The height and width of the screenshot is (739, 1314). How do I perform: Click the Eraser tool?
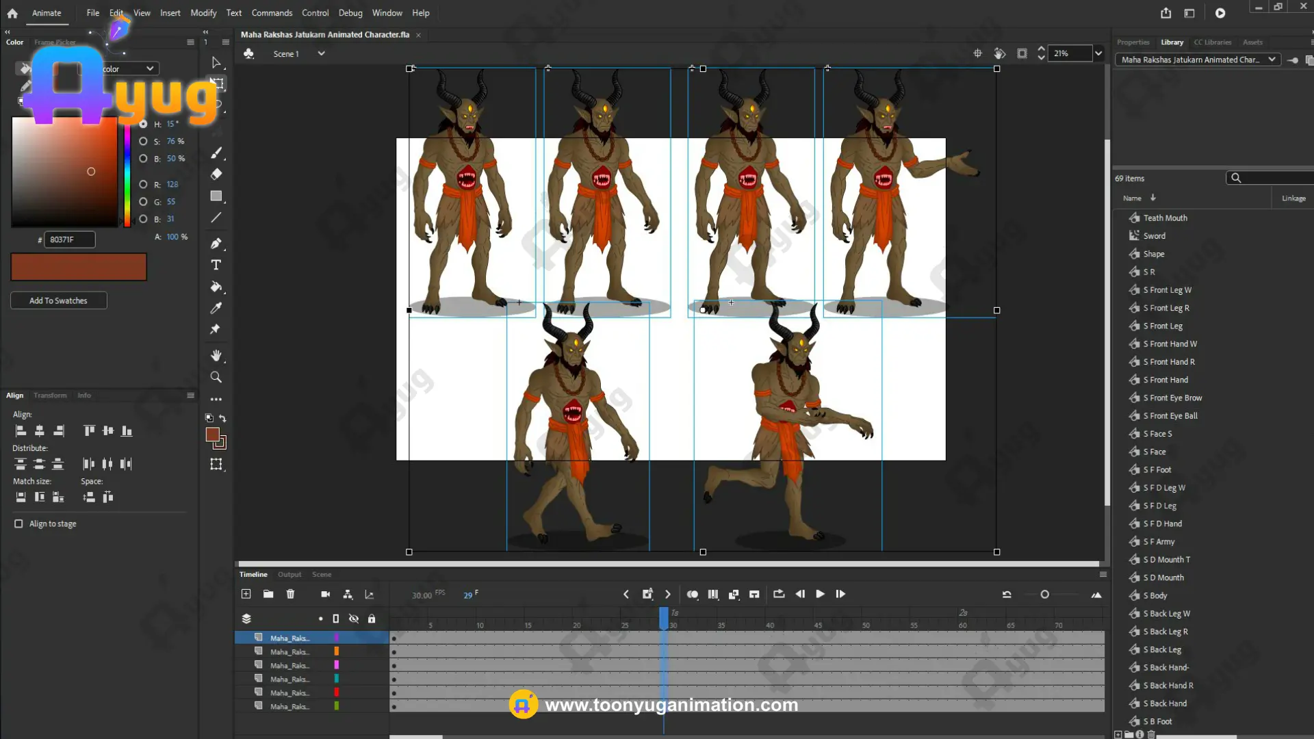pos(216,174)
